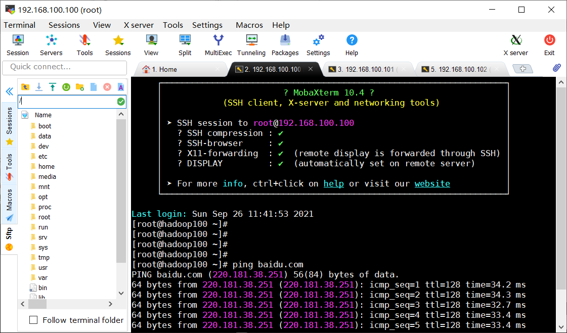
Task: Go to parent folder in SFTP
Action: pyautogui.click(x=25, y=87)
